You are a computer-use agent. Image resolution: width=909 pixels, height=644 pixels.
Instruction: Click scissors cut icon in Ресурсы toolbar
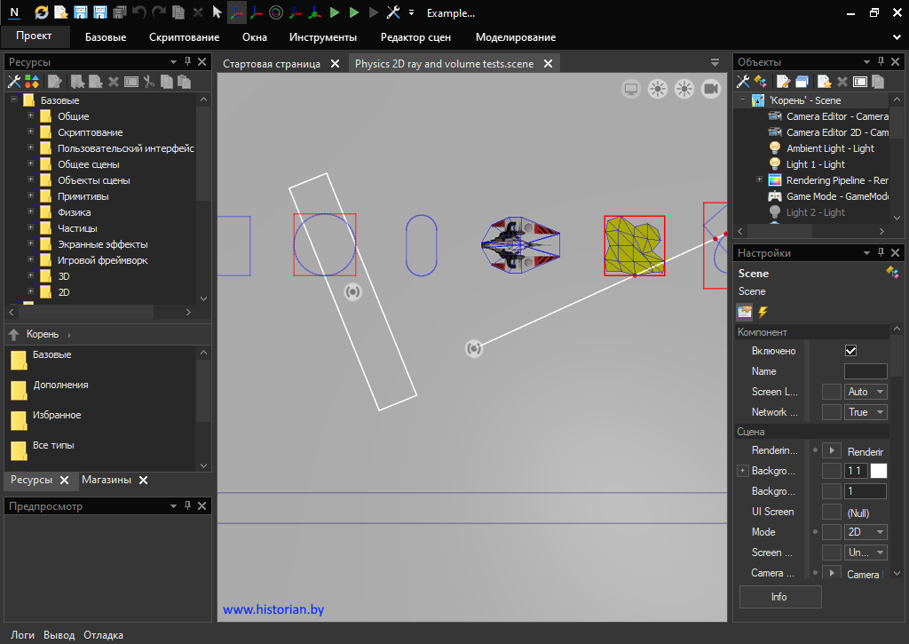[149, 82]
